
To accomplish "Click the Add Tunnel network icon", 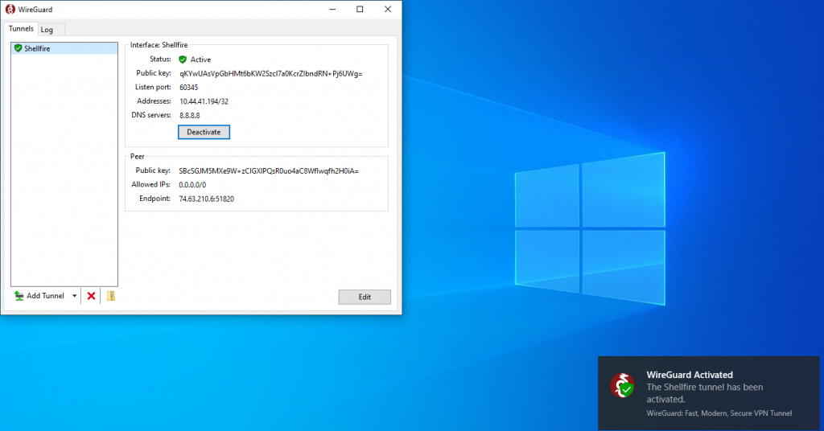I will coord(19,296).
